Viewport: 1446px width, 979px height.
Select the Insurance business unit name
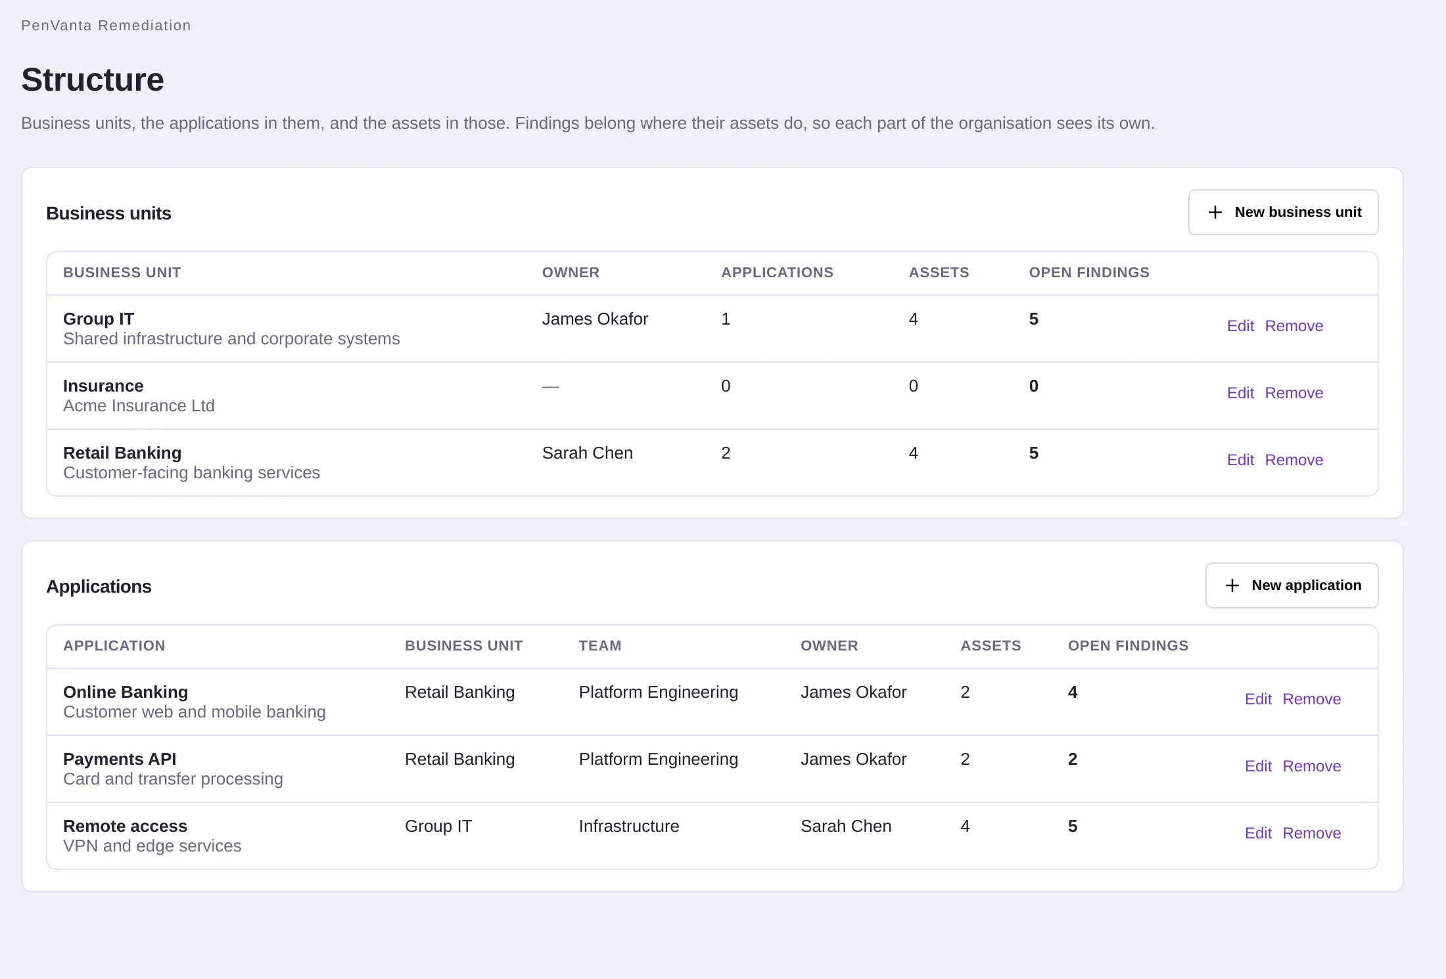(x=103, y=386)
